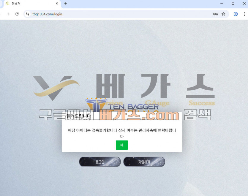Click the 가입하기 signup button

point(144,162)
